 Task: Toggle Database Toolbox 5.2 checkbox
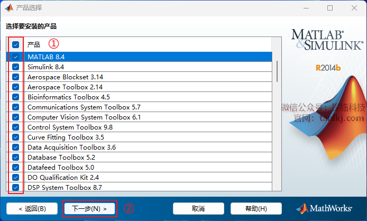[15, 158]
